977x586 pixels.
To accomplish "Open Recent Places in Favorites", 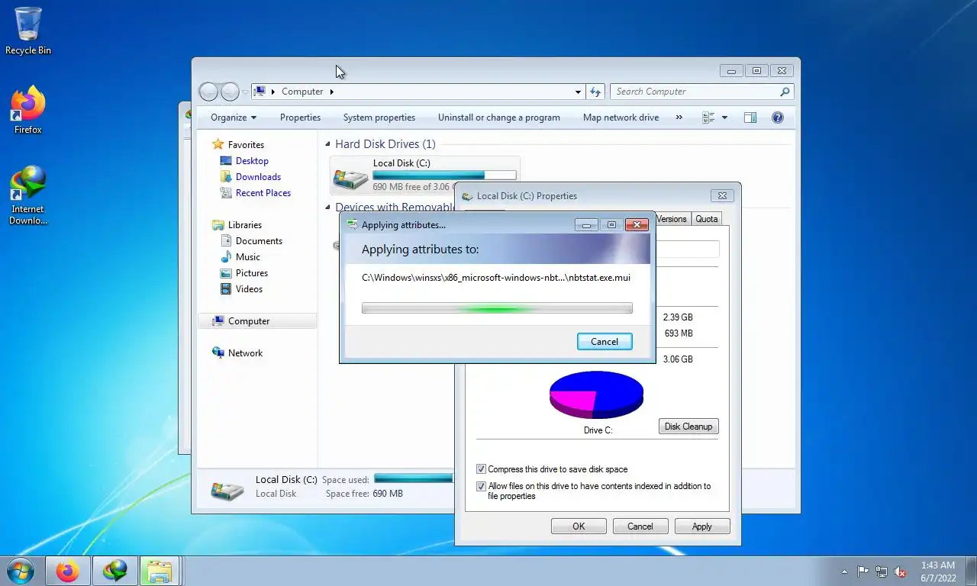I will click(x=263, y=193).
